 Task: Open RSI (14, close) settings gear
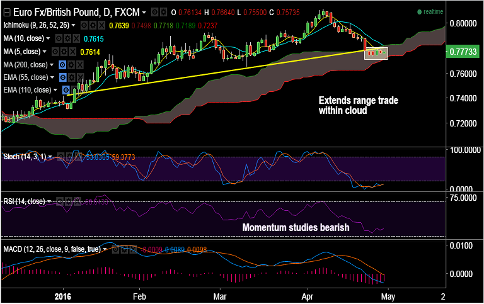(x=68, y=201)
